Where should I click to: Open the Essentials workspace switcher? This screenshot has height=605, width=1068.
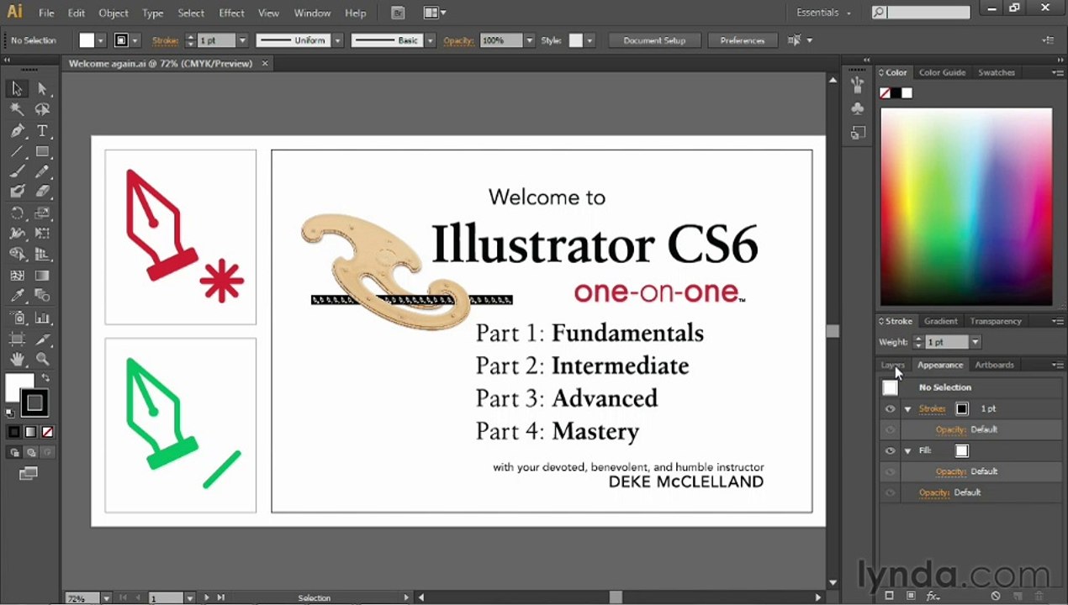click(824, 13)
